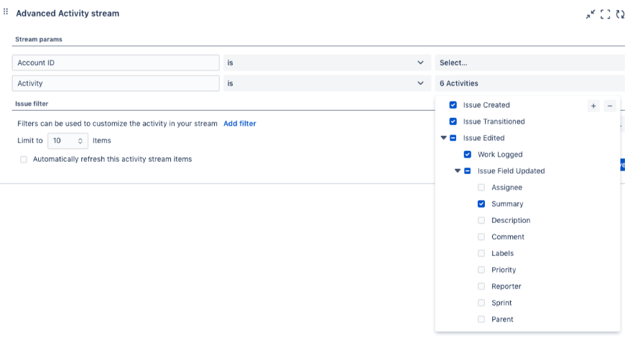Open the Activity operator dropdown
Image resolution: width=625 pixels, height=356 pixels.
point(326,83)
